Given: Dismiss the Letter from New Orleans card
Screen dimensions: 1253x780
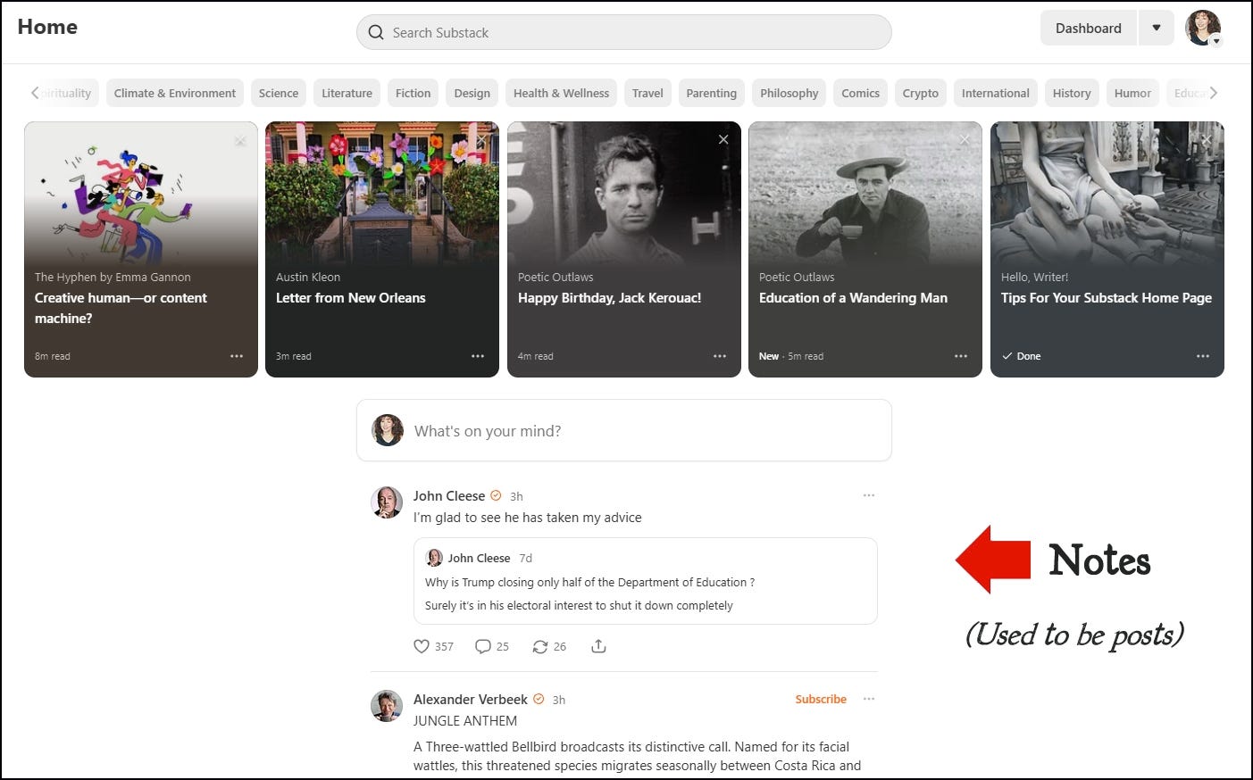Looking at the screenshot, I should point(481,140).
